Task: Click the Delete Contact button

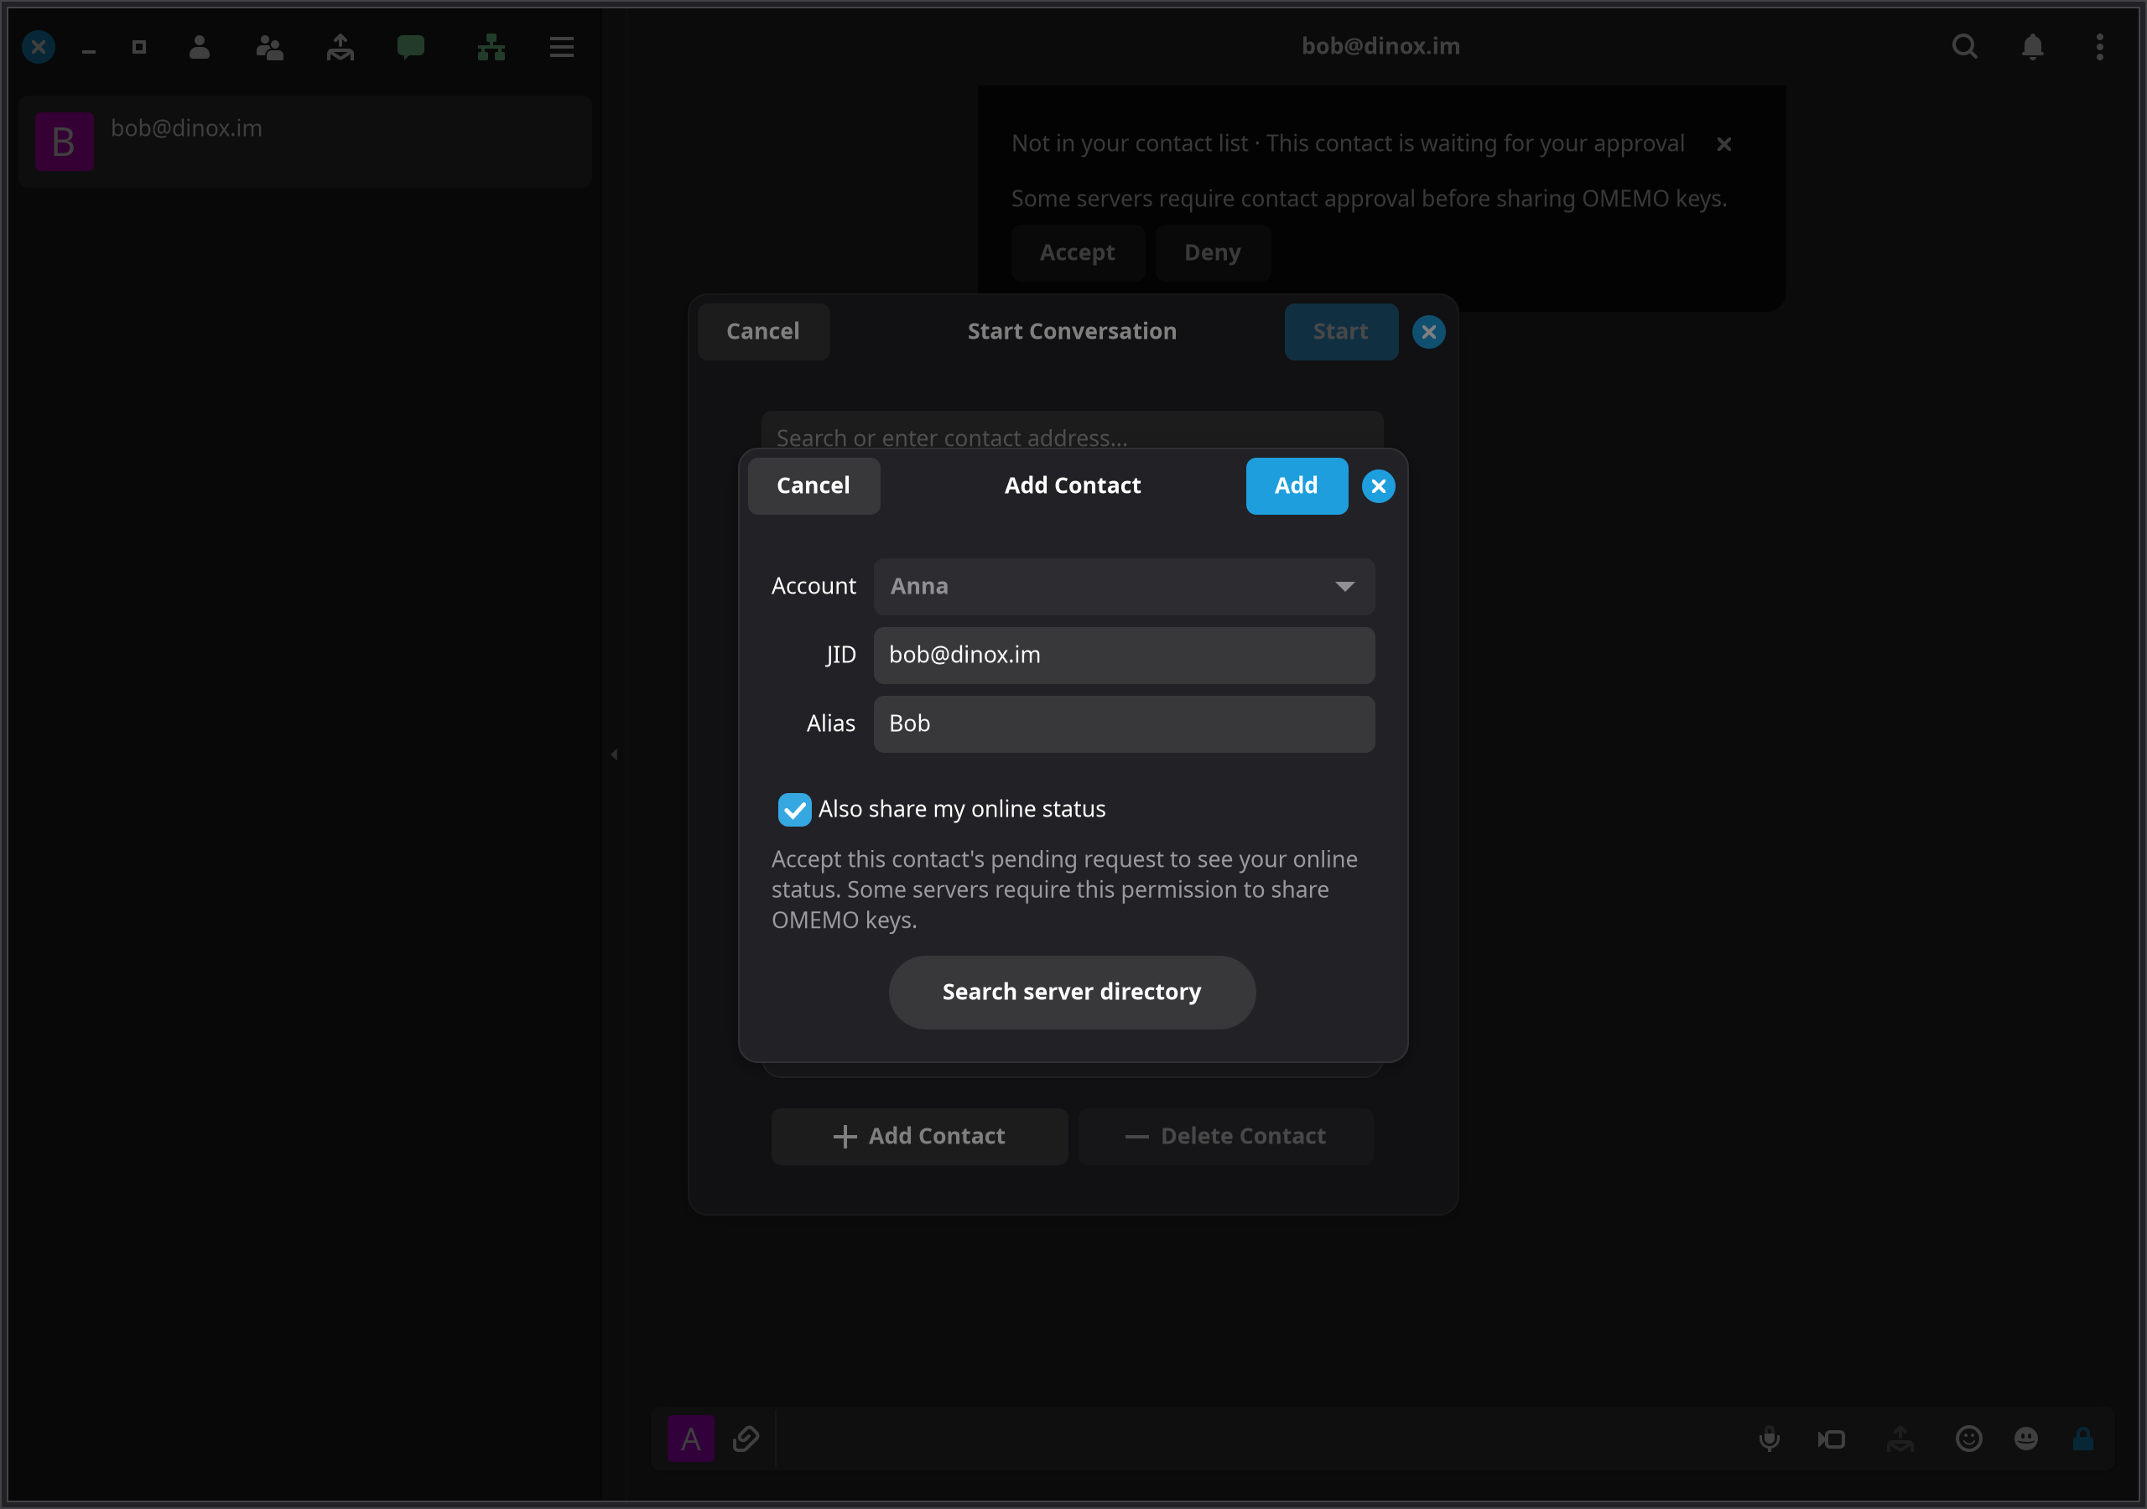Action: [x=1225, y=1136]
